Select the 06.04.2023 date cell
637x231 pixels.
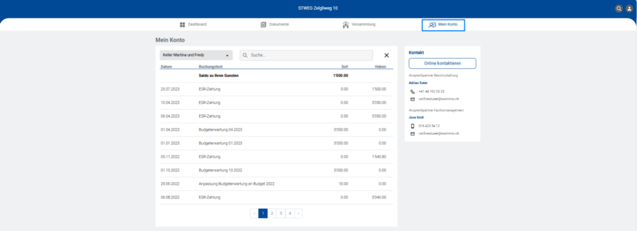click(170, 116)
